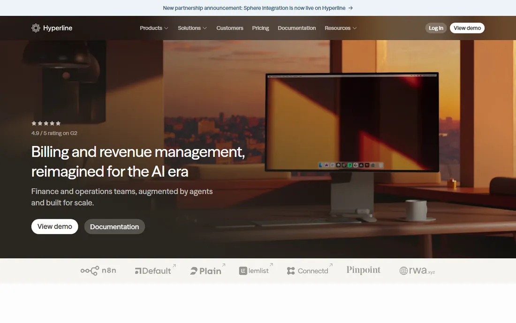Click the announcement banner arrow icon
516x323 pixels.
click(350, 8)
